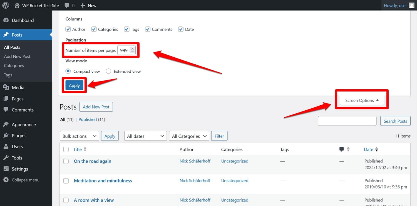The image size is (417, 206).
Task: Select the Compact view radio button
Action: click(68, 71)
